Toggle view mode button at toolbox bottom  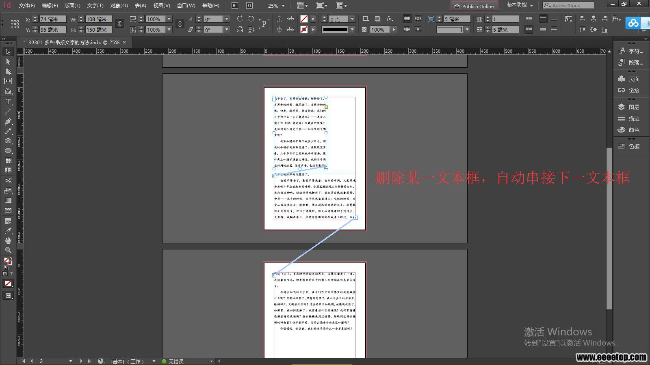[x=8, y=296]
